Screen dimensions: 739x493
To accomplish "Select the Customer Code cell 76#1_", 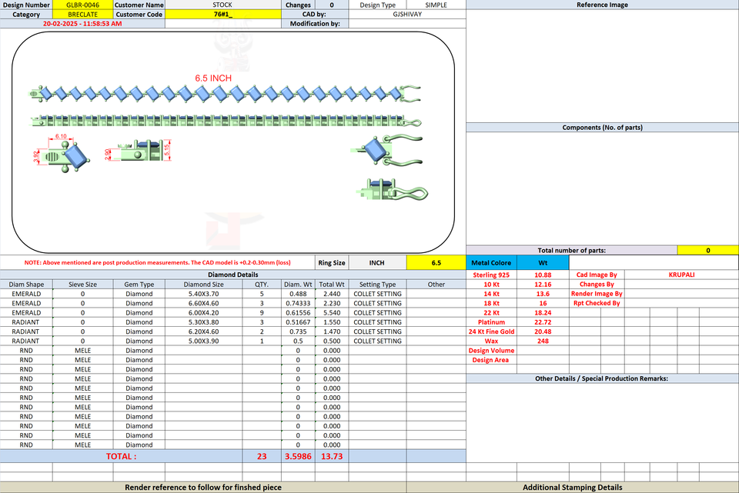I will pos(223,14).
